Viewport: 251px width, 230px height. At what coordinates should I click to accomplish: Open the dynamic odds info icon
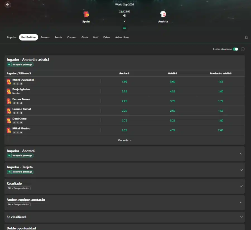[243, 49]
